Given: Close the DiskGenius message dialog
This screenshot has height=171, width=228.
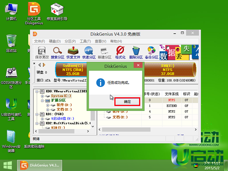Looking at the screenshot, I should (x=138, y=65).
